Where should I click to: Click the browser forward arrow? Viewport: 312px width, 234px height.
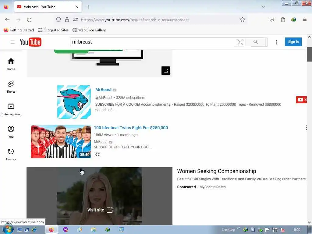[18, 20]
